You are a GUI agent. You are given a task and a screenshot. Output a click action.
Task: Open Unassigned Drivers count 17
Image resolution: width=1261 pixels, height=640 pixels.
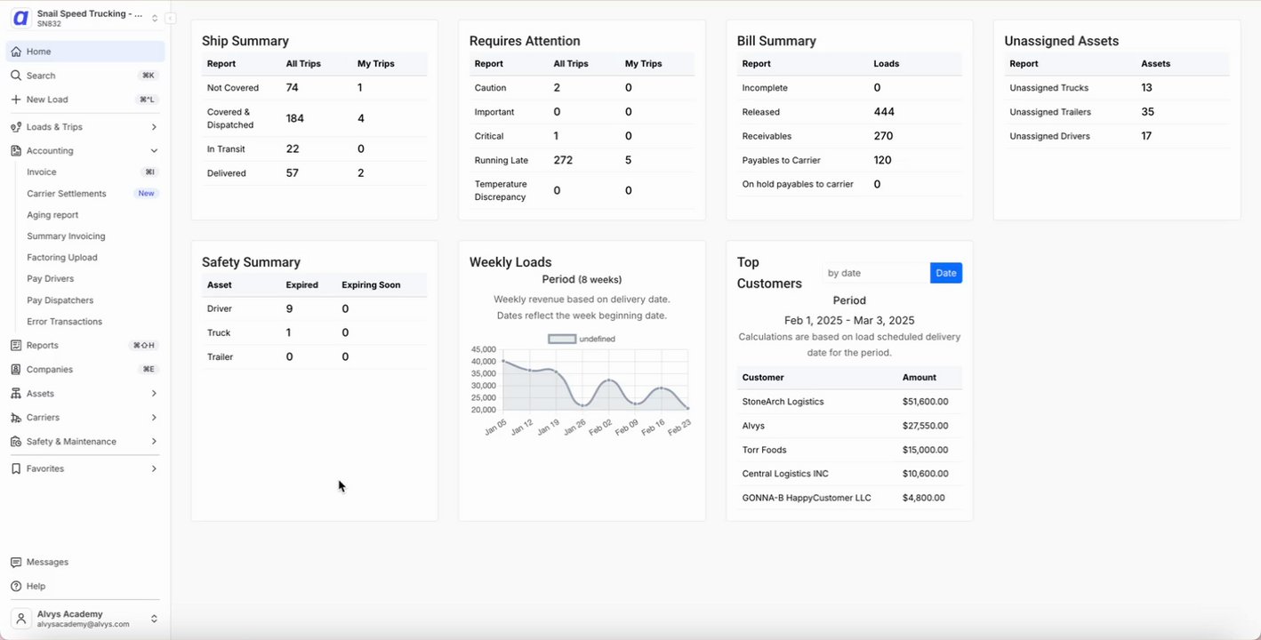(x=1147, y=136)
